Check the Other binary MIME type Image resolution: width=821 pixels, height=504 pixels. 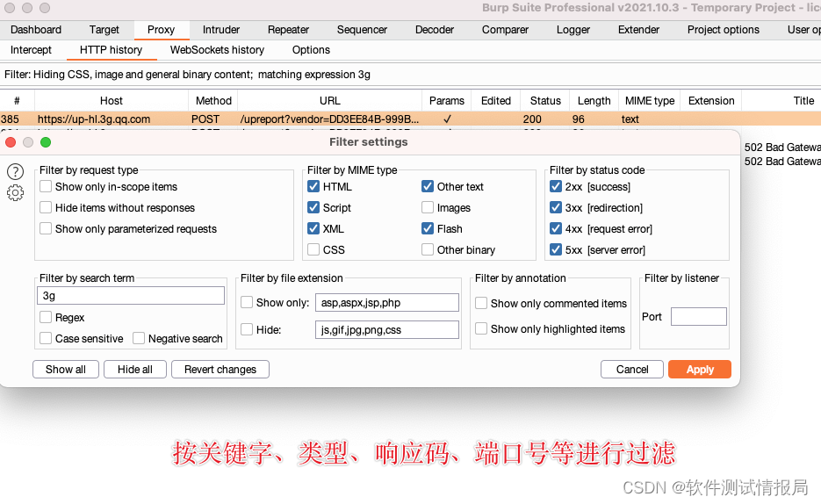point(428,249)
